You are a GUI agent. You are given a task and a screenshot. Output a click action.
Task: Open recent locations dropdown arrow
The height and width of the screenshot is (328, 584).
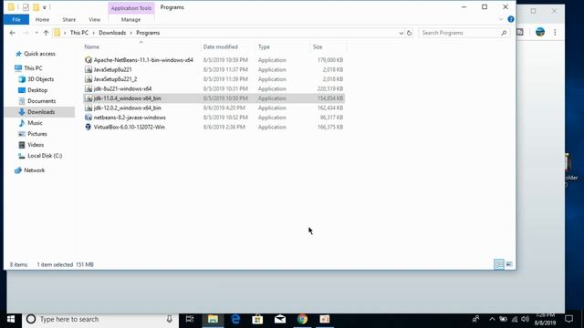(x=36, y=33)
